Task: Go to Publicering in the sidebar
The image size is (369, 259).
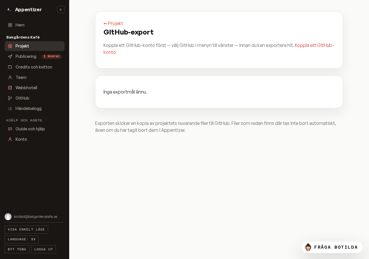Action: pos(35,56)
